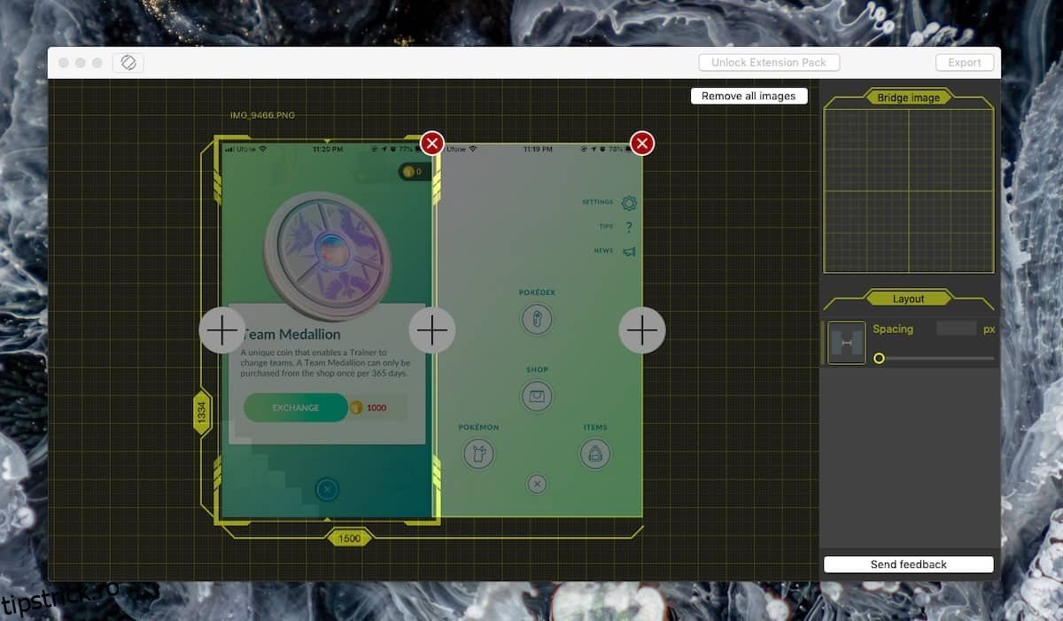1063x621 pixels.
Task: Remove the second image with red X
Action: click(642, 143)
